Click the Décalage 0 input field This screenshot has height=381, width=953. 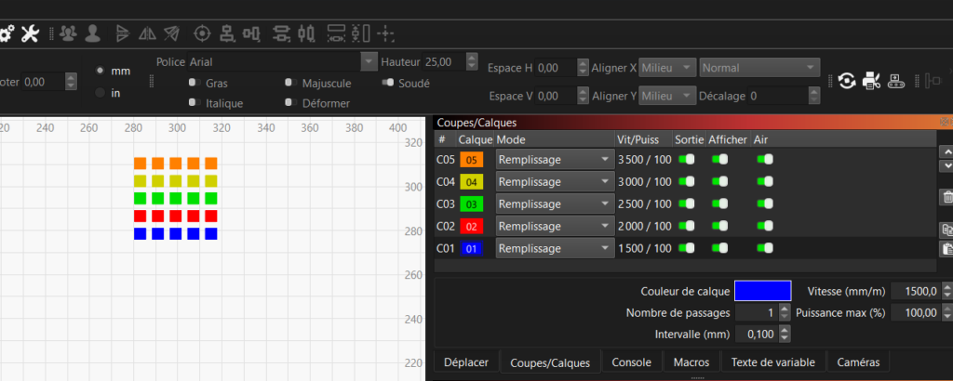pyautogui.click(x=777, y=96)
